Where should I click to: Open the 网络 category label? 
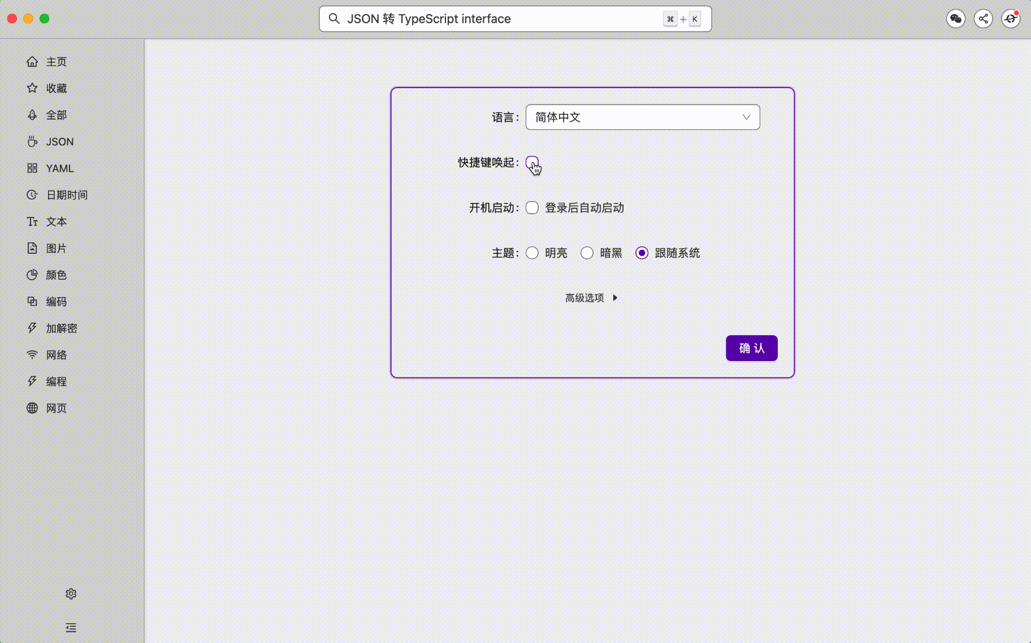tap(57, 354)
